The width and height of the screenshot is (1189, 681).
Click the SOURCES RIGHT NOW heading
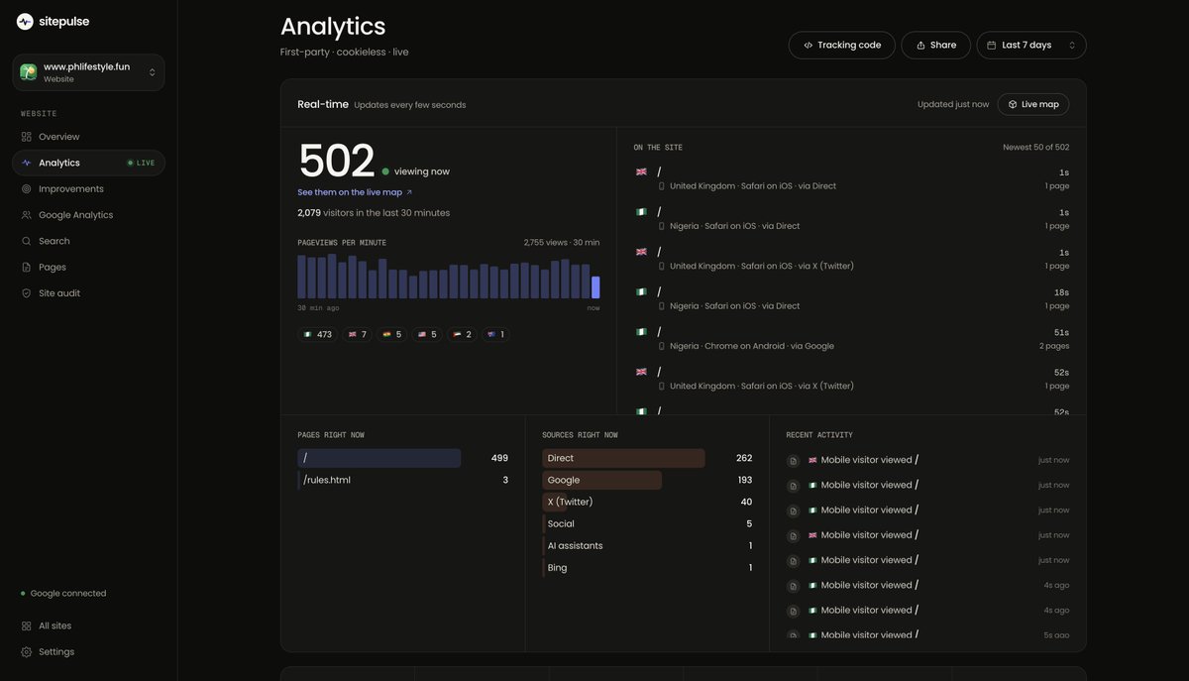580,435
